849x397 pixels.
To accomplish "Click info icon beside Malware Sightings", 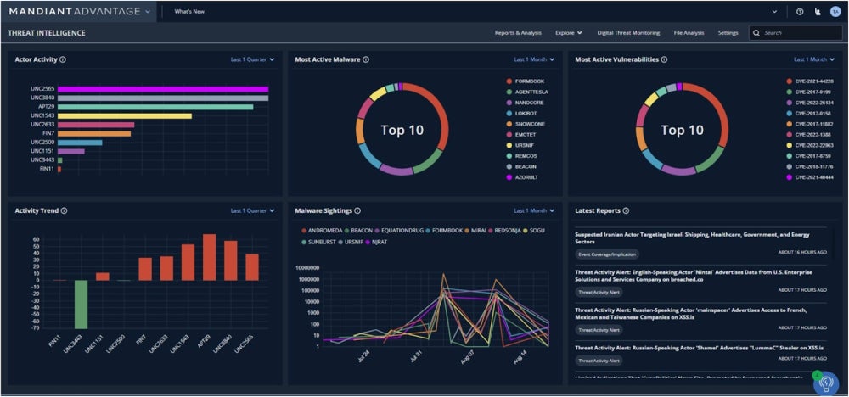I will coord(357,210).
